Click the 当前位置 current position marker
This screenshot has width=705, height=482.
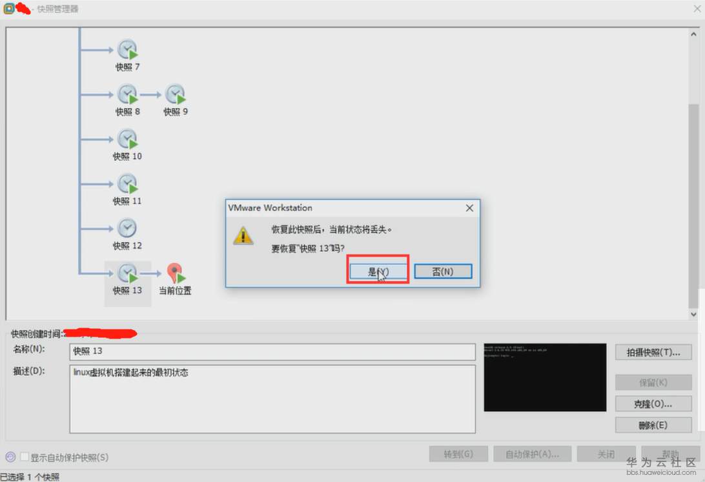[x=176, y=273]
